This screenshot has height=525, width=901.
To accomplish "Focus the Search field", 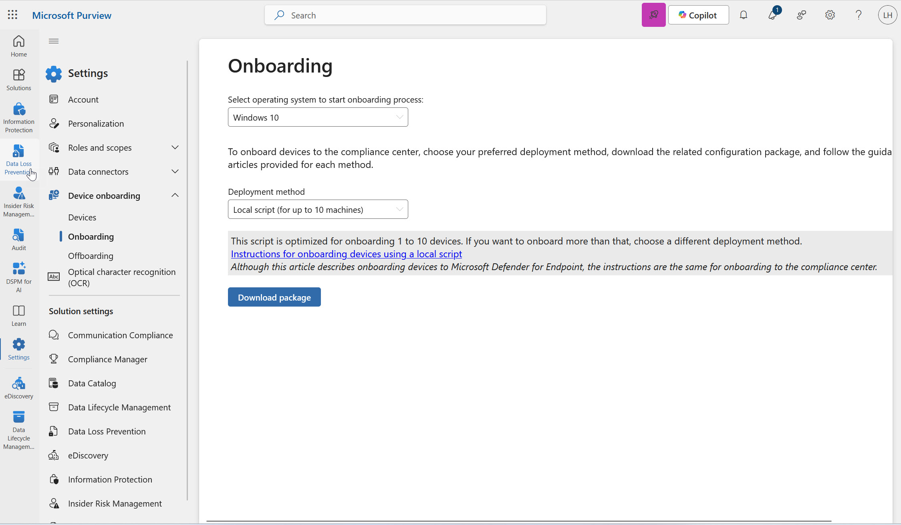I will tap(405, 15).
